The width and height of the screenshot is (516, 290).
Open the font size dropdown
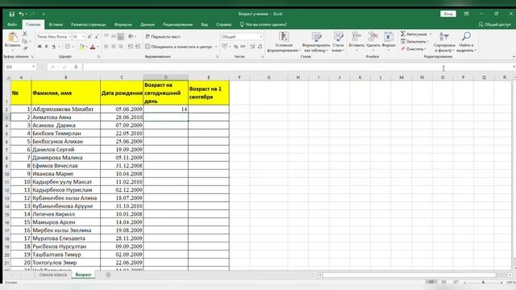83,37
